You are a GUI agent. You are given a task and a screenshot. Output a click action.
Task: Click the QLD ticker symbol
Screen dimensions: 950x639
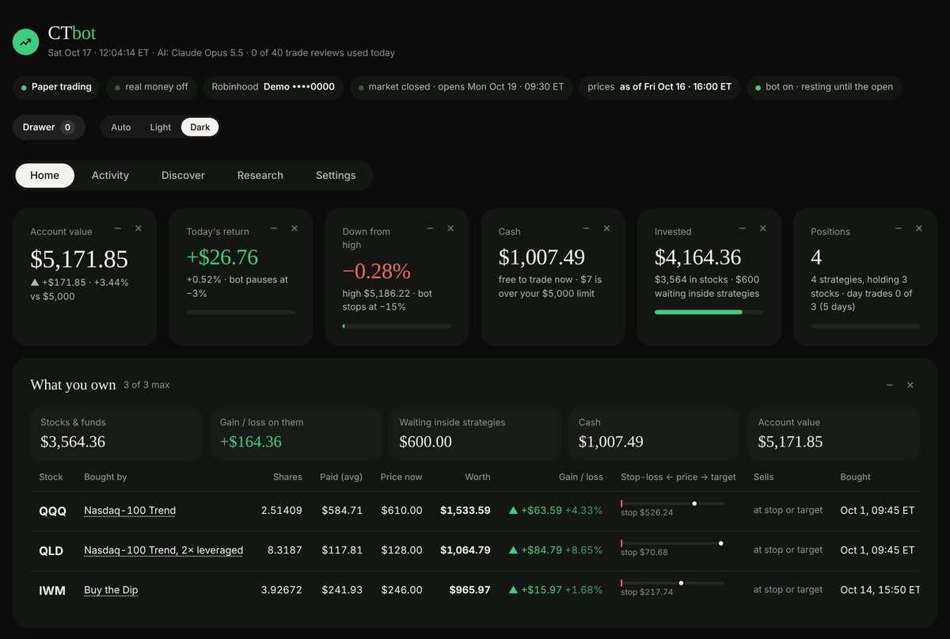tap(52, 551)
